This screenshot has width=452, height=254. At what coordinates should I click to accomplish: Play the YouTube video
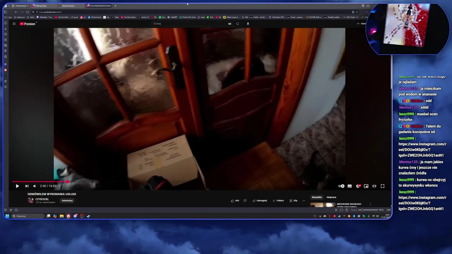[17, 186]
